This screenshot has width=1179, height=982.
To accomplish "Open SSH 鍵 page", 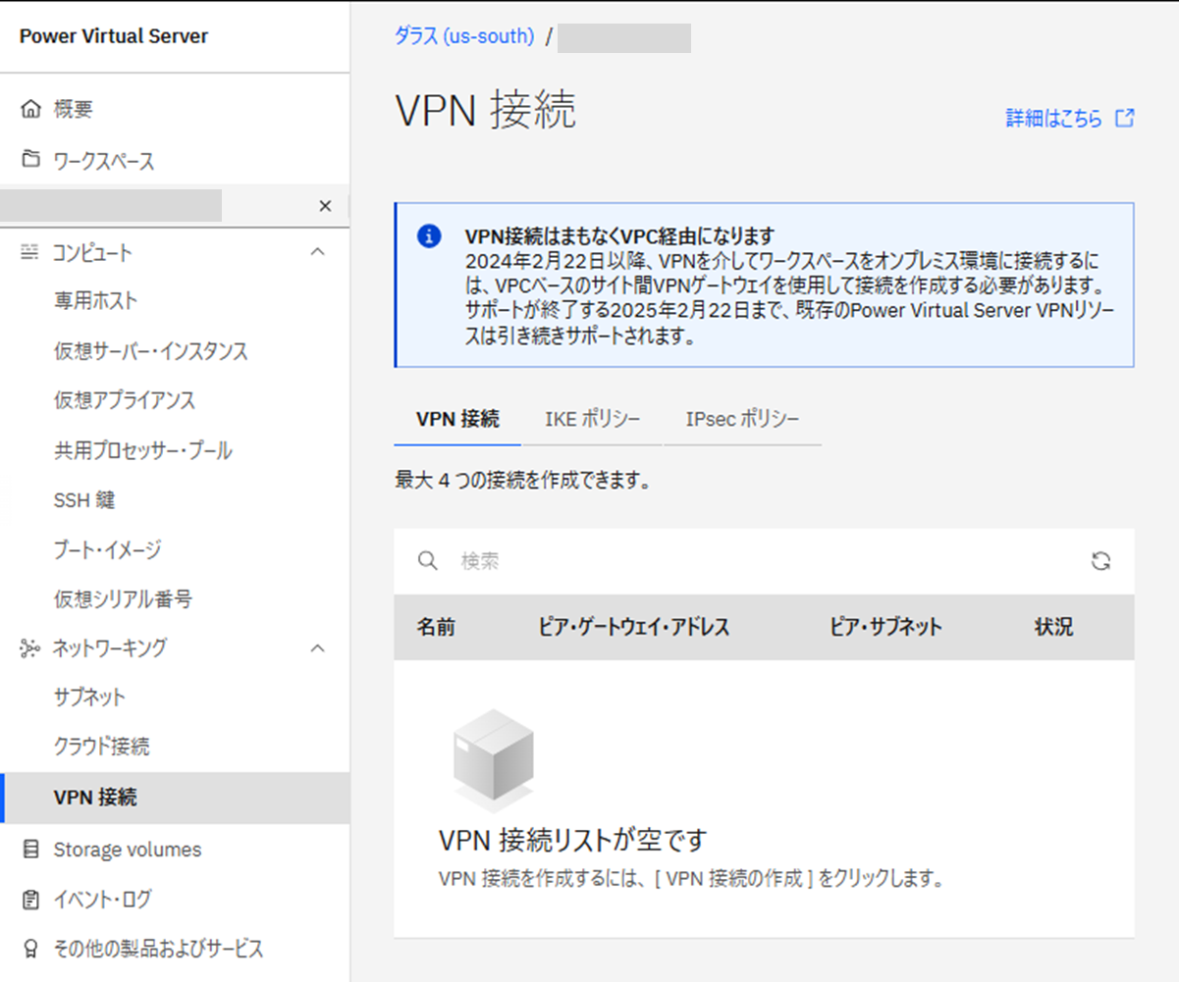I will tap(84, 500).
